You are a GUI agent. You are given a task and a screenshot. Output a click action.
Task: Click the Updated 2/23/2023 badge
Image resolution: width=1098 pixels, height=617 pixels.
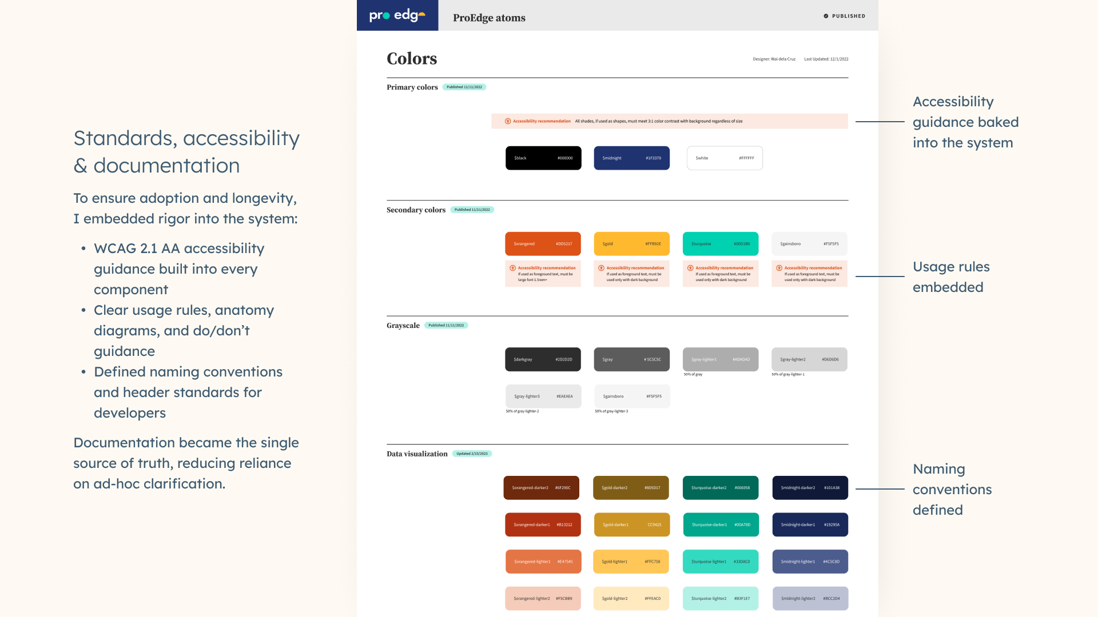pyautogui.click(x=472, y=454)
